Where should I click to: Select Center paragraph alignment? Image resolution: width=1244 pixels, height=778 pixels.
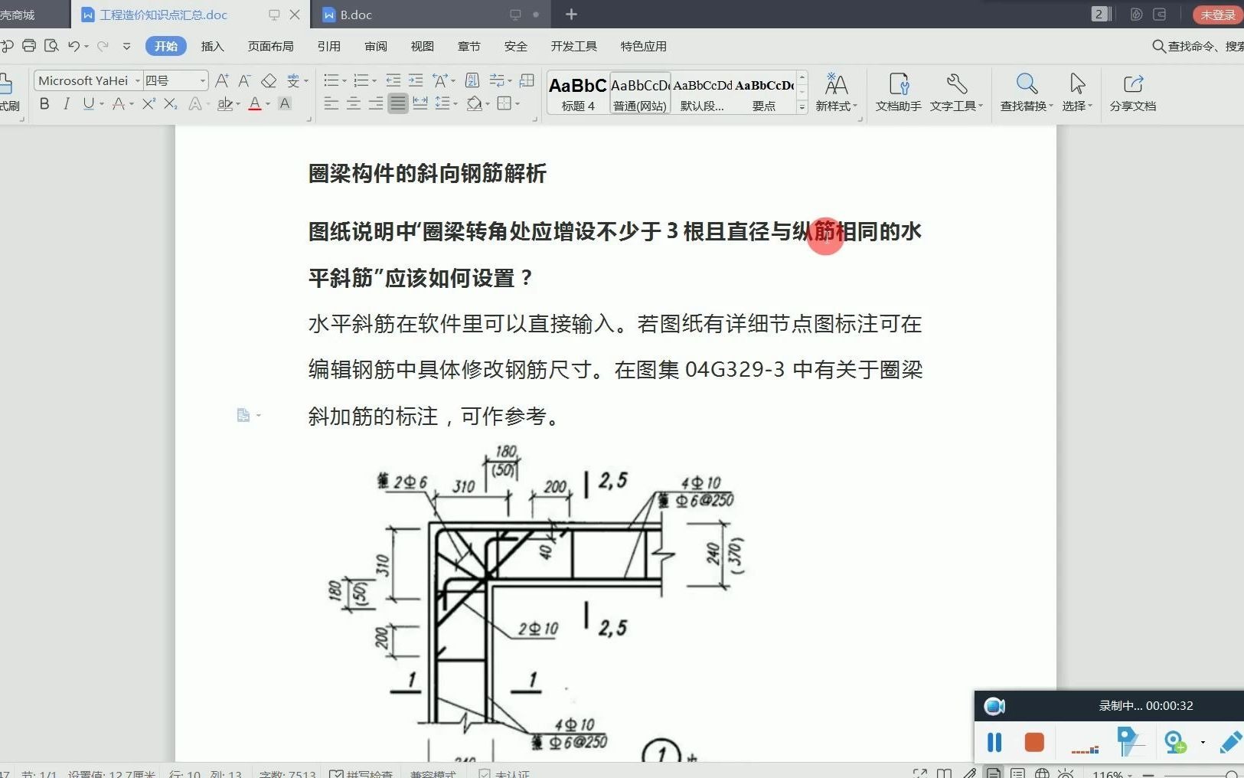(353, 103)
